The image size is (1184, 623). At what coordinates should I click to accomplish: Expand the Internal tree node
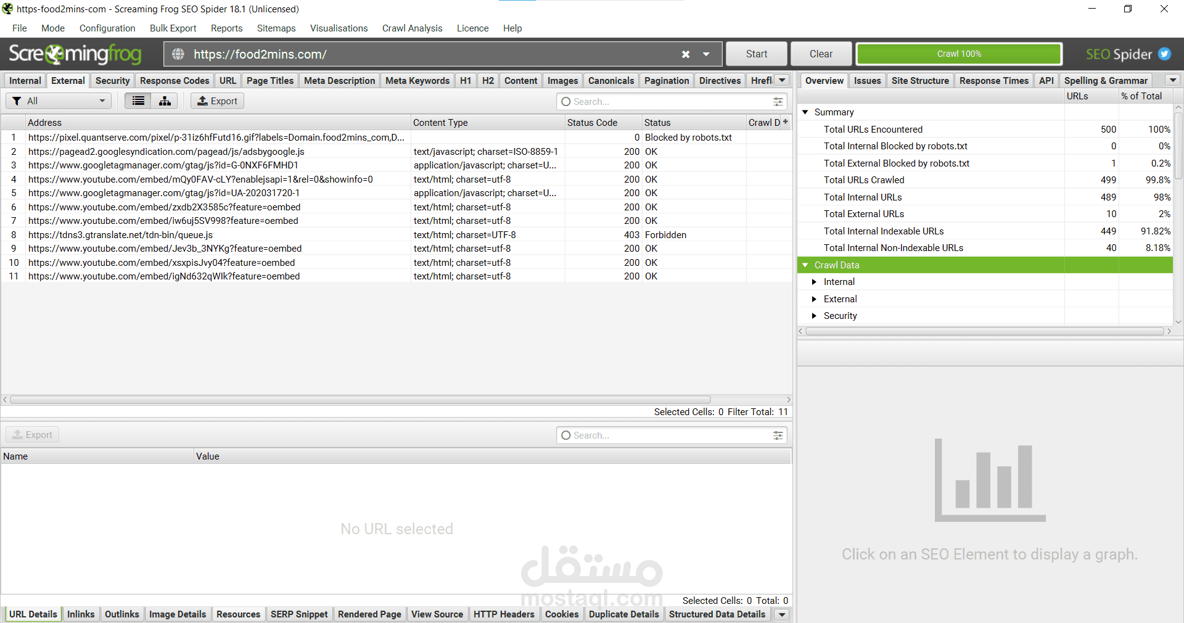814,282
